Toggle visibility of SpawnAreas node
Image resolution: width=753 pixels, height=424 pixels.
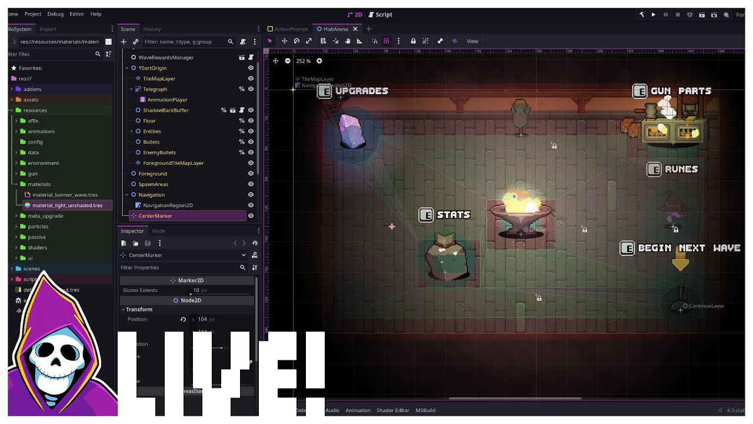[x=251, y=184]
